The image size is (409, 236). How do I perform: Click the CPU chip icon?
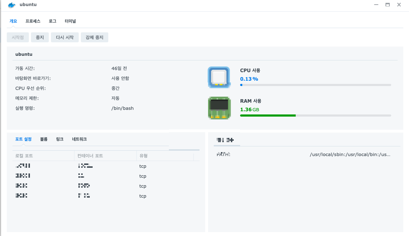[219, 77]
